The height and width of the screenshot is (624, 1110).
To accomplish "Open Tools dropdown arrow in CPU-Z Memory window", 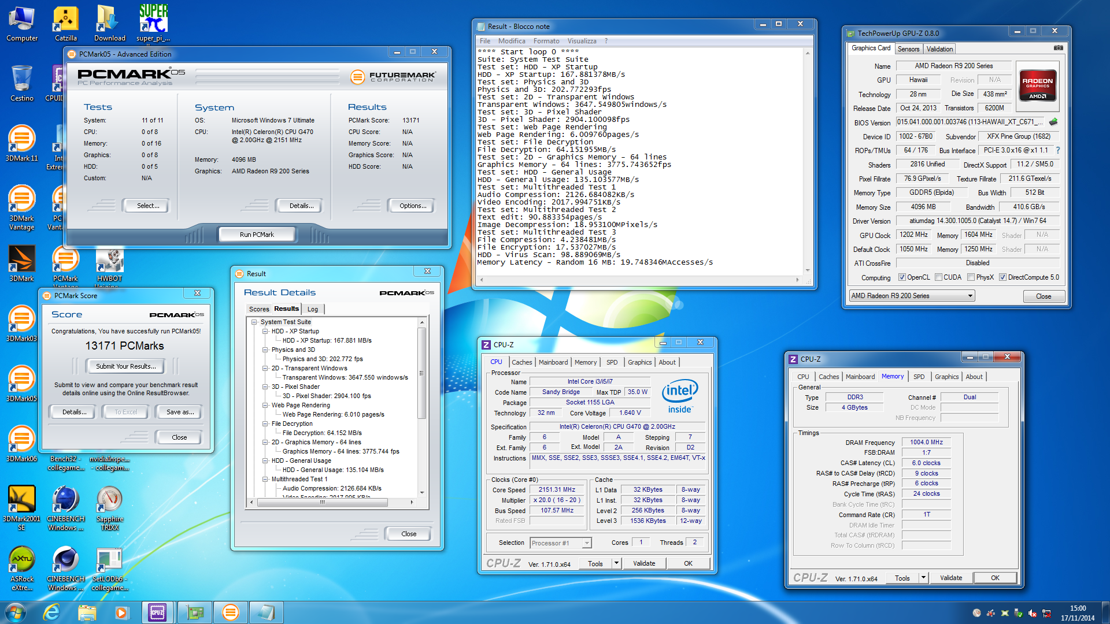I will pyautogui.click(x=923, y=578).
